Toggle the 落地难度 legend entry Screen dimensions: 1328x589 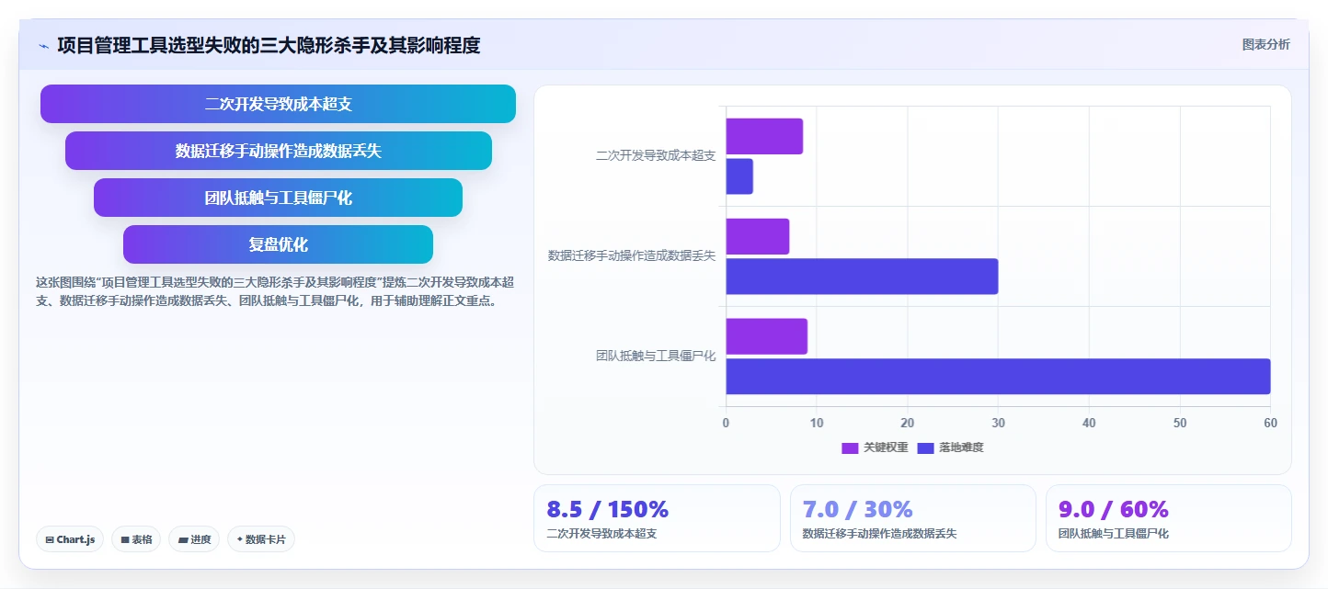tap(950, 447)
